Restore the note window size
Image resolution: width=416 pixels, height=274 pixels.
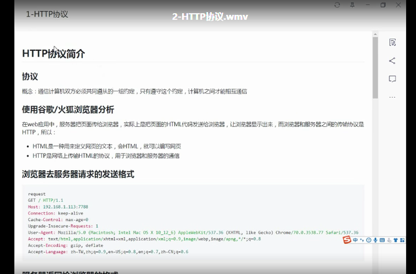tap(383, 5)
